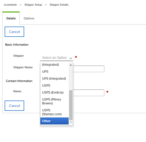The width and height of the screenshot is (146, 142).
Task: Go to ecomdash breadcrumb link
Action: (10, 5)
